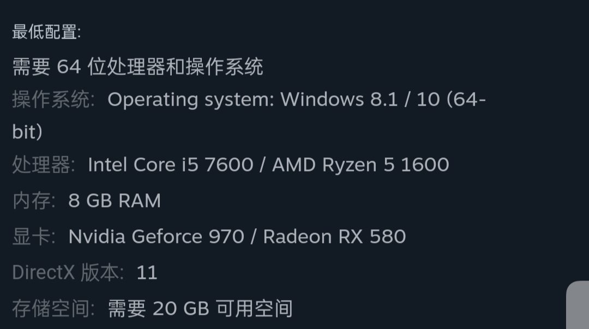Select the Intel Core i5 7600 text

click(171, 164)
